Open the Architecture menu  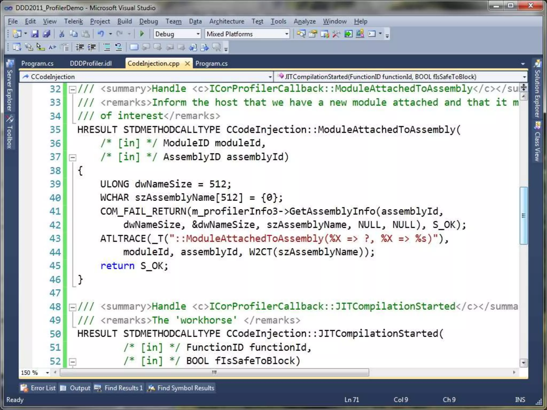(226, 21)
